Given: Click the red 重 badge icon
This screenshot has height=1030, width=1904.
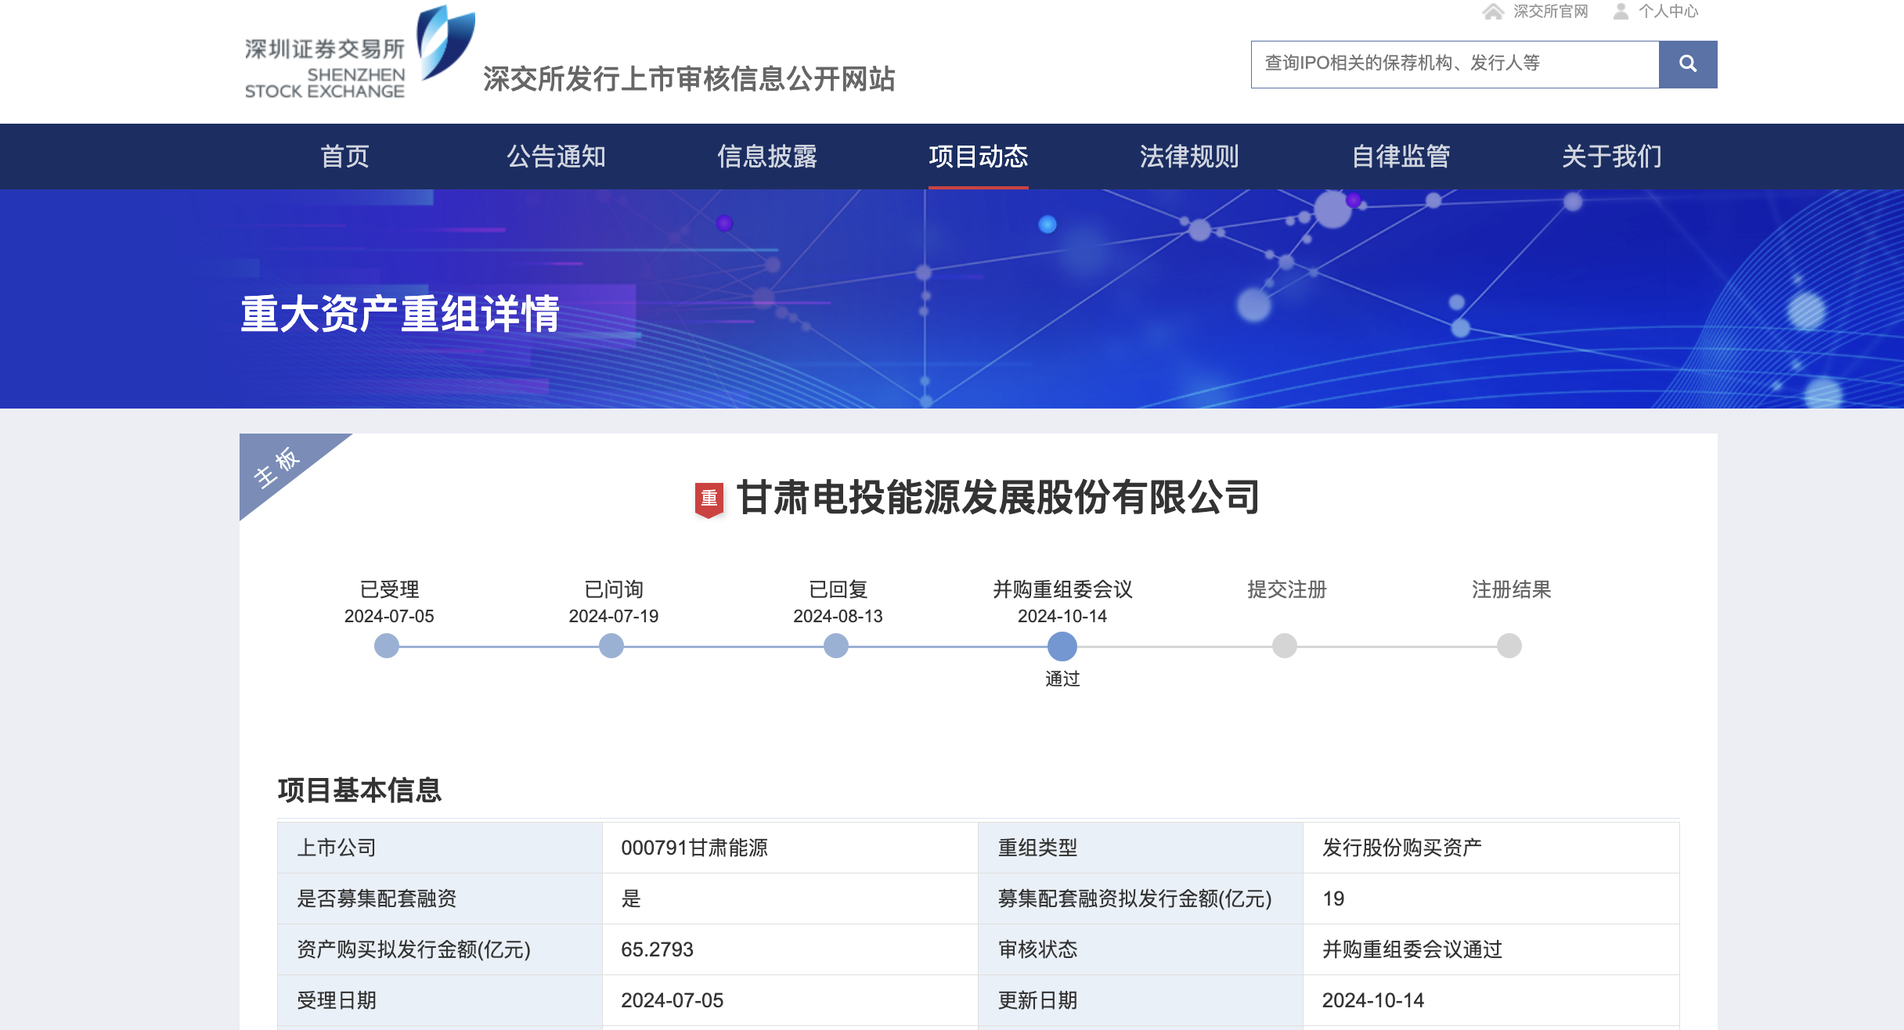Looking at the screenshot, I should [x=709, y=499].
